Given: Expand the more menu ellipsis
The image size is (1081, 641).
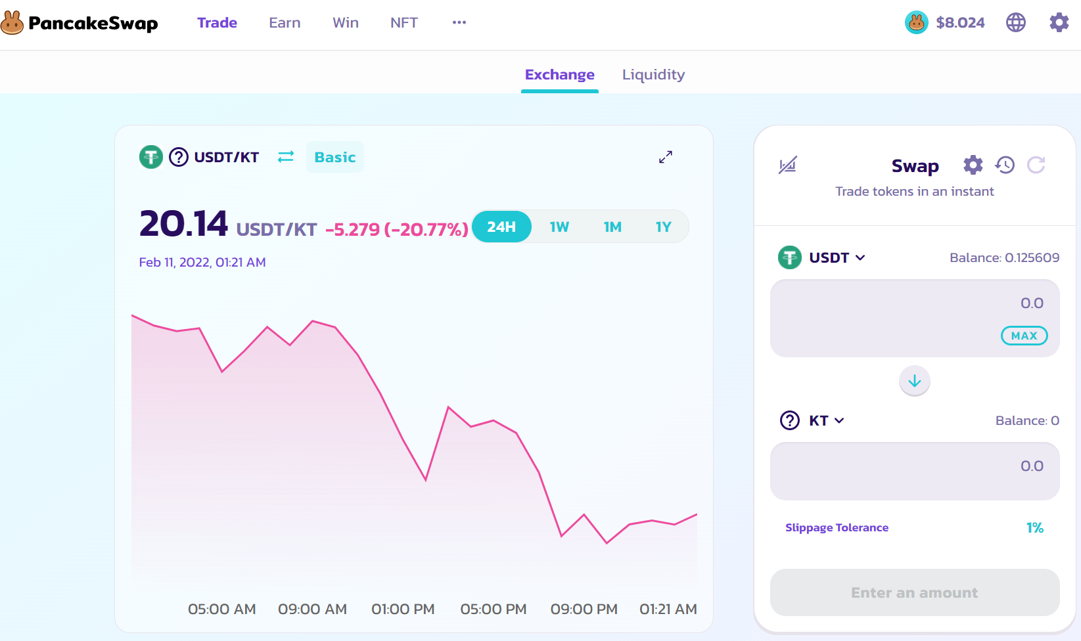Looking at the screenshot, I should point(459,23).
